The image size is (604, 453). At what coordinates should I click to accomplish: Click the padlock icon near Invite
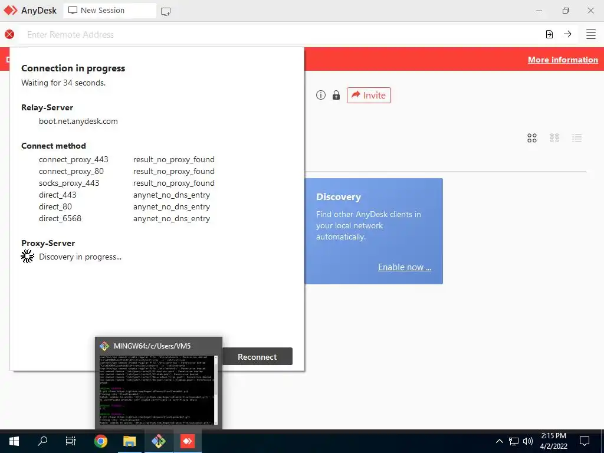336,95
